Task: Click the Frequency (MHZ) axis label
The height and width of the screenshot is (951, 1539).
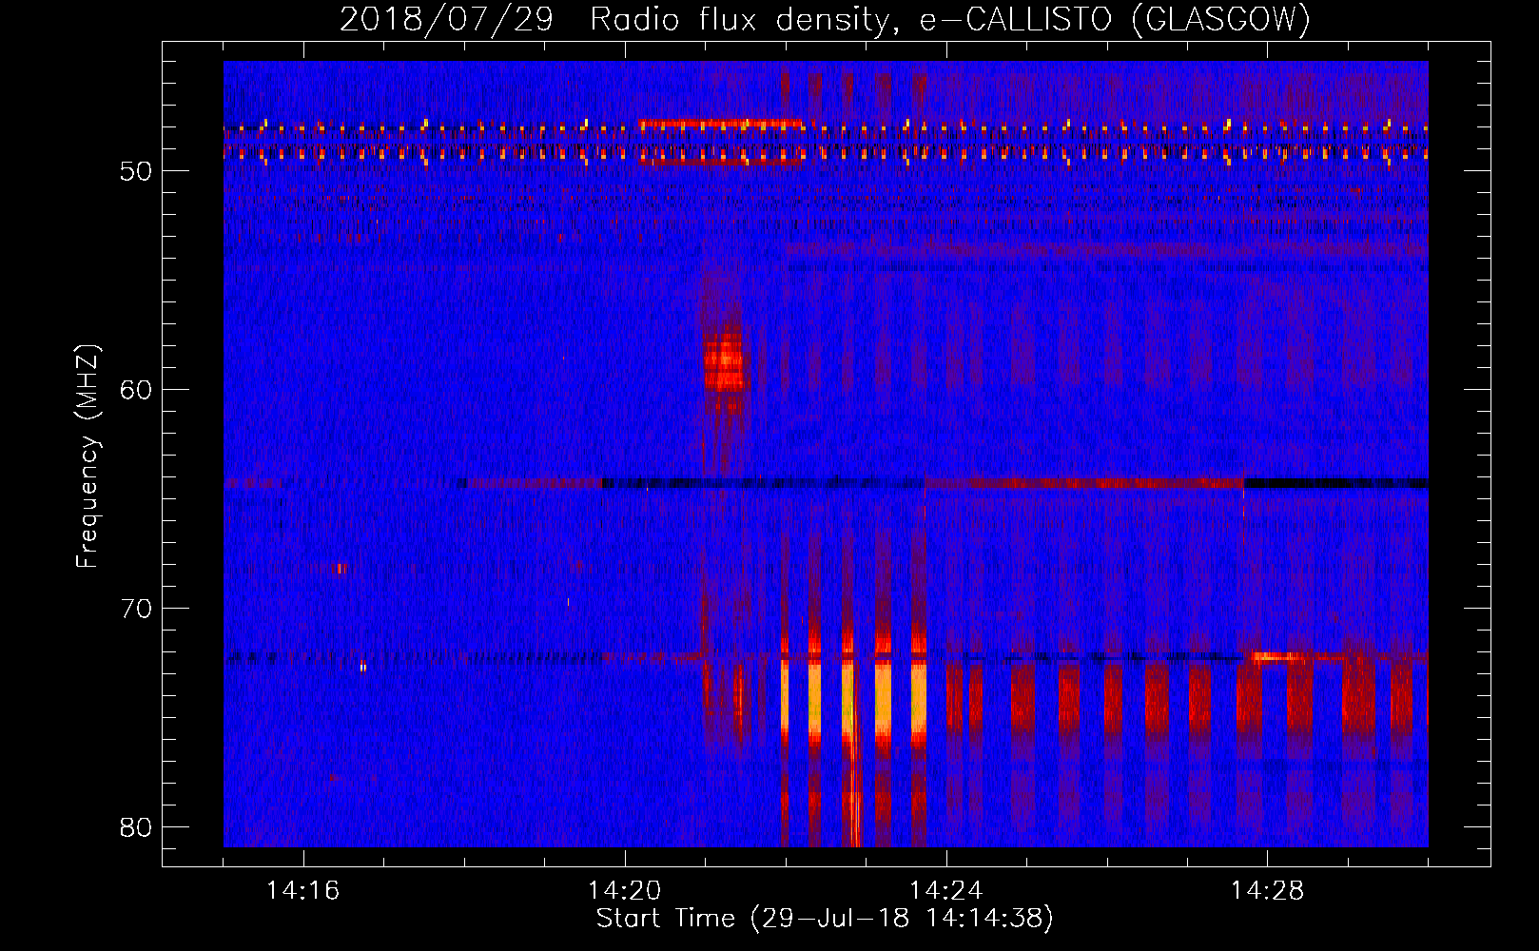Action: click(x=88, y=456)
